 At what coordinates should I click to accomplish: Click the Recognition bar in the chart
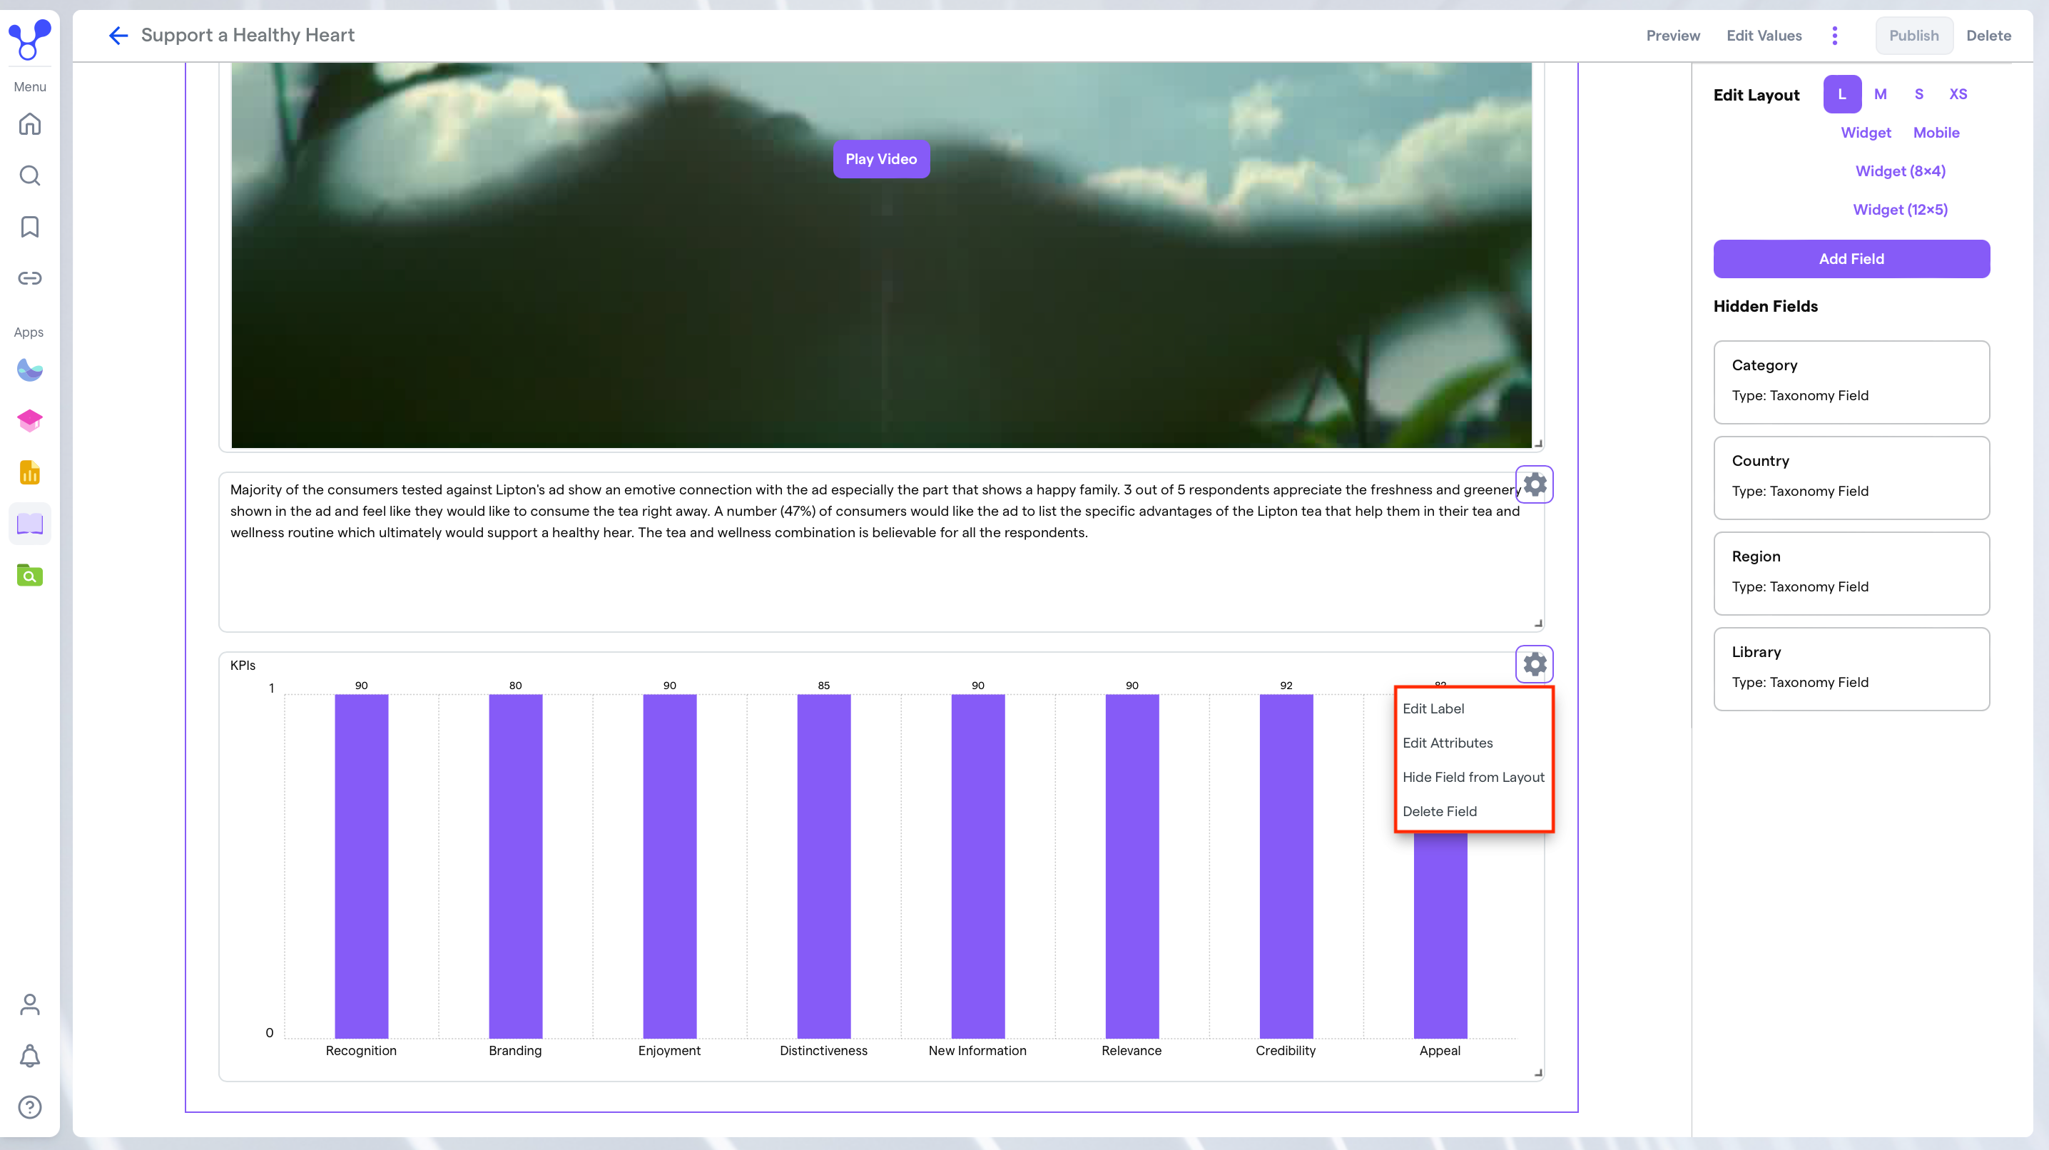click(x=361, y=866)
